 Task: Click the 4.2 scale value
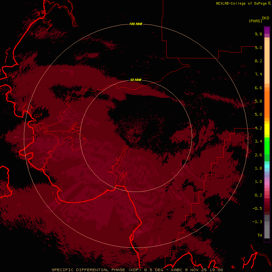(x=258, y=128)
